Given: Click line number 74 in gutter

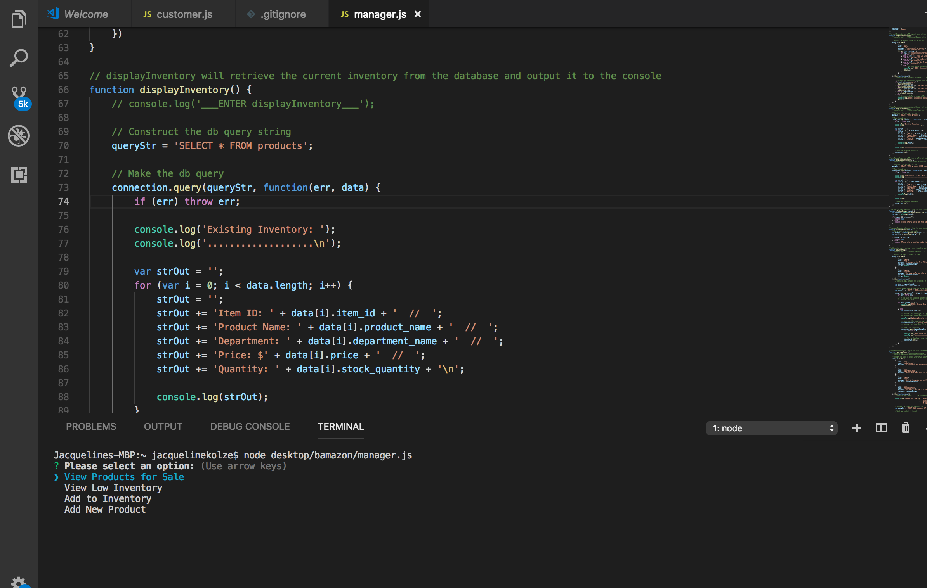Looking at the screenshot, I should point(63,202).
